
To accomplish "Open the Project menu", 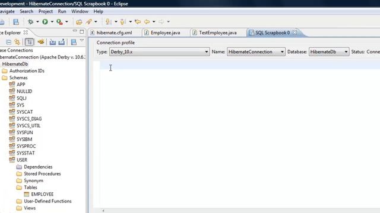I will click(46, 11).
